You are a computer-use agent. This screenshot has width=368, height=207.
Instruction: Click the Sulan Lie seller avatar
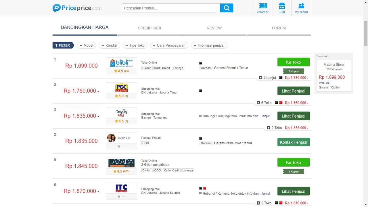(111, 138)
